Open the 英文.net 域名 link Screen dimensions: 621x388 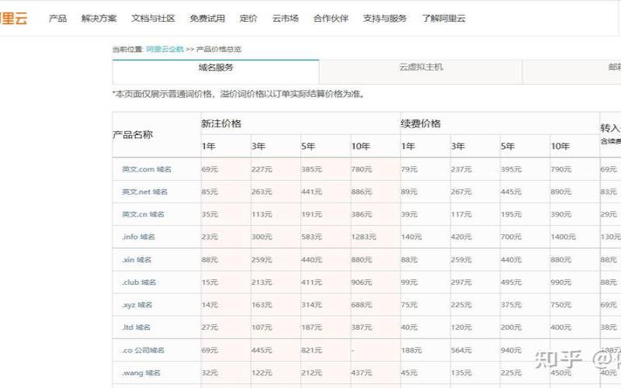click(144, 192)
